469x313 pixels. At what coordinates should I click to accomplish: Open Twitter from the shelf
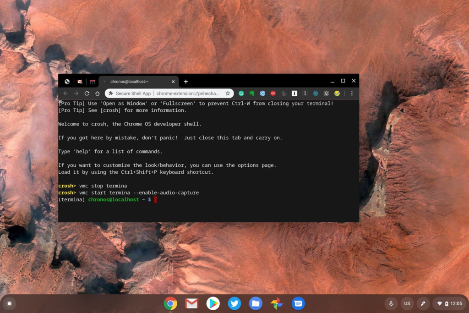click(x=234, y=303)
